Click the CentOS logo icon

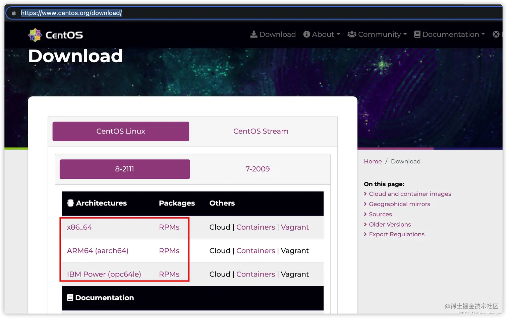tap(35, 35)
